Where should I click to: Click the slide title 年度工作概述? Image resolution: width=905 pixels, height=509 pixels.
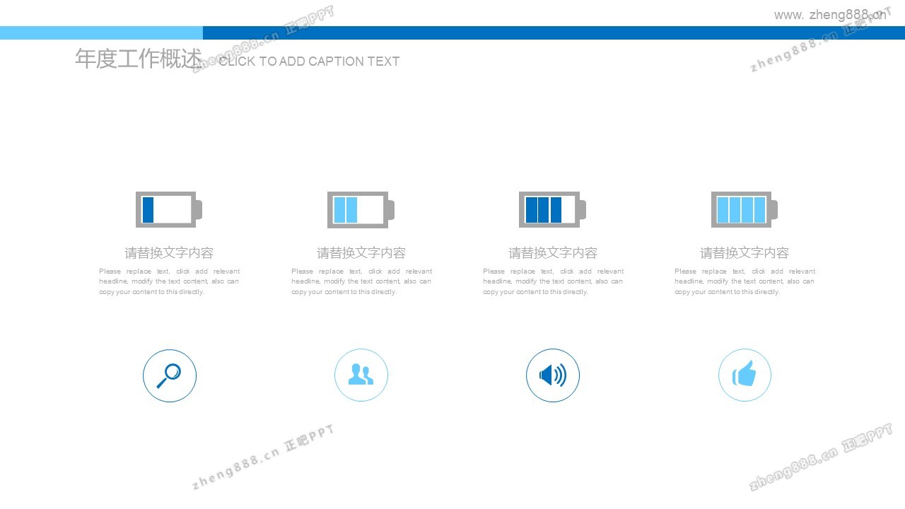click(x=138, y=59)
